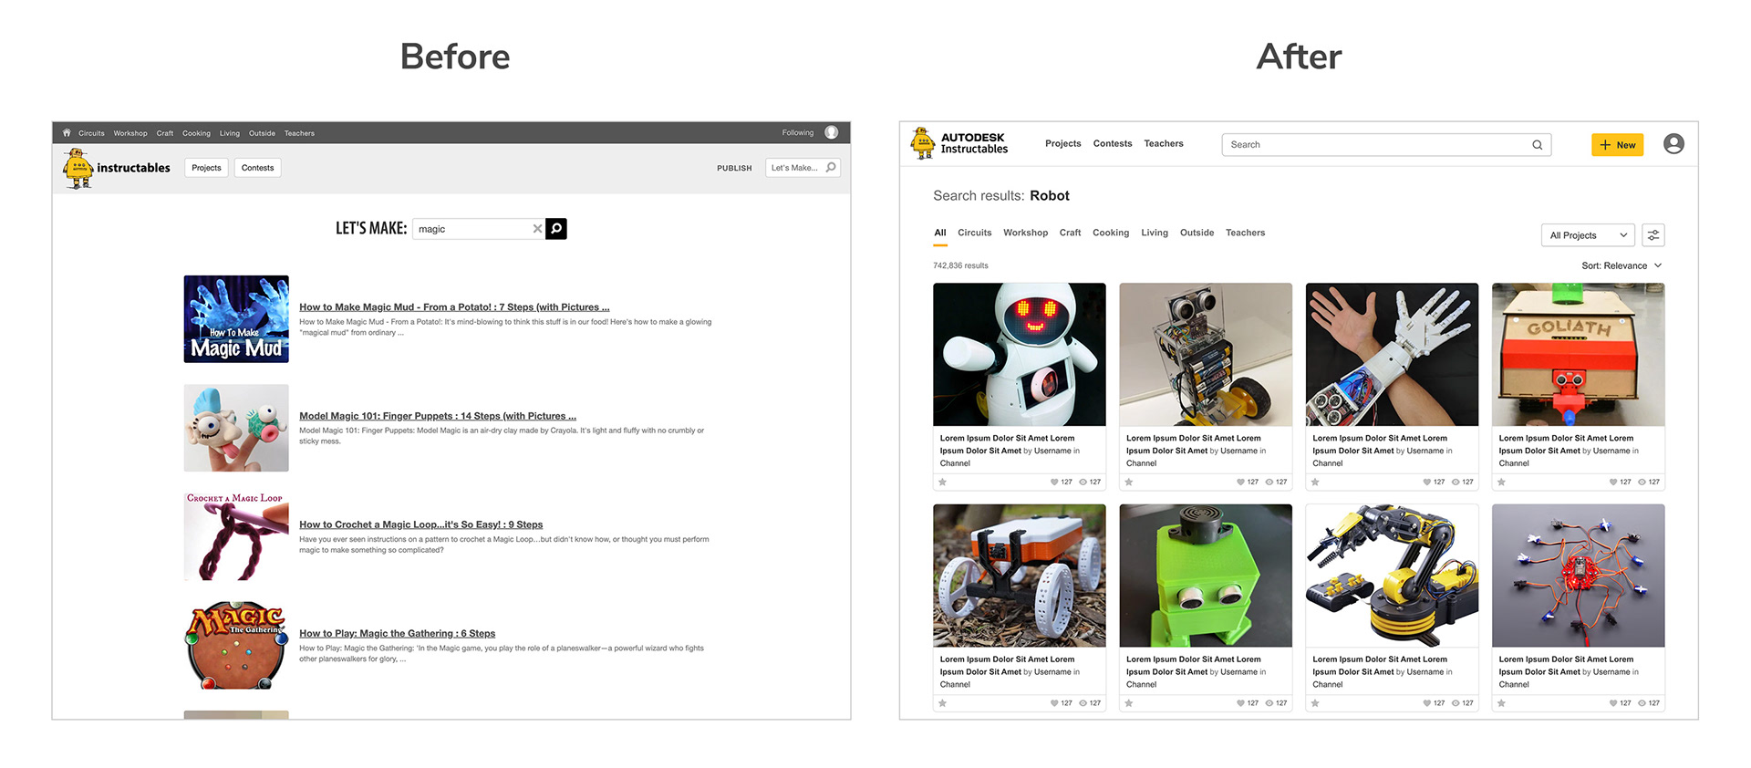Open the profile avatar icon in After header
The width and height of the screenshot is (1751, 768).
pos(1673,144)
